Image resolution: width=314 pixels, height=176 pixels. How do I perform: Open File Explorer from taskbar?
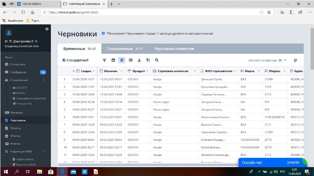pyautogui.click(x=40, y=172)
